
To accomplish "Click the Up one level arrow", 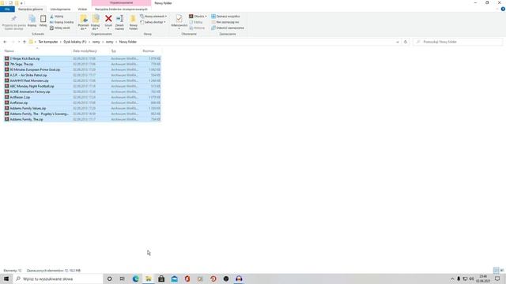I will [25, 42].
